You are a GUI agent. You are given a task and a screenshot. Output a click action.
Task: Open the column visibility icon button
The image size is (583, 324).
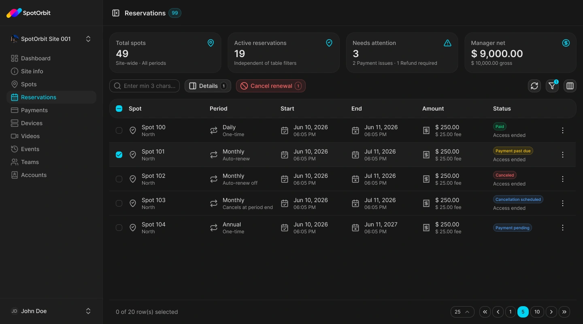pos(570,86)
